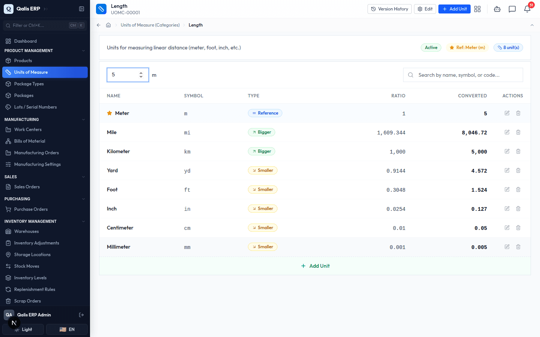Click the Version History button
The height and width of the screenshot is (337, 540).
coord(390,9)
